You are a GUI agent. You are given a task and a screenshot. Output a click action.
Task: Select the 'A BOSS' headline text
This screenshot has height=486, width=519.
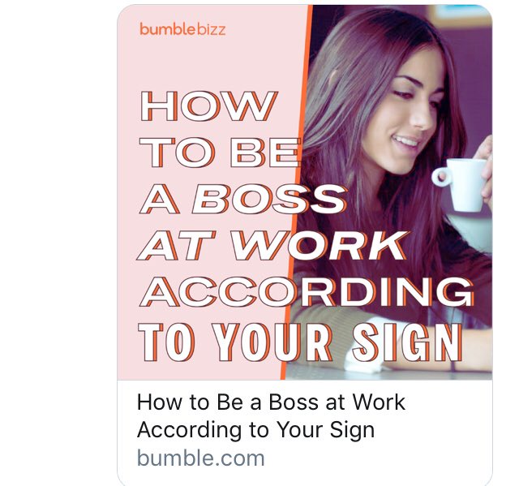[243, 200]
